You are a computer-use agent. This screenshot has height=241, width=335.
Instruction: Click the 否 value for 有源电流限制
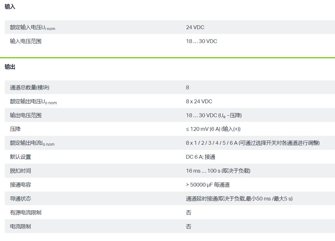click(x=189, y=212)
